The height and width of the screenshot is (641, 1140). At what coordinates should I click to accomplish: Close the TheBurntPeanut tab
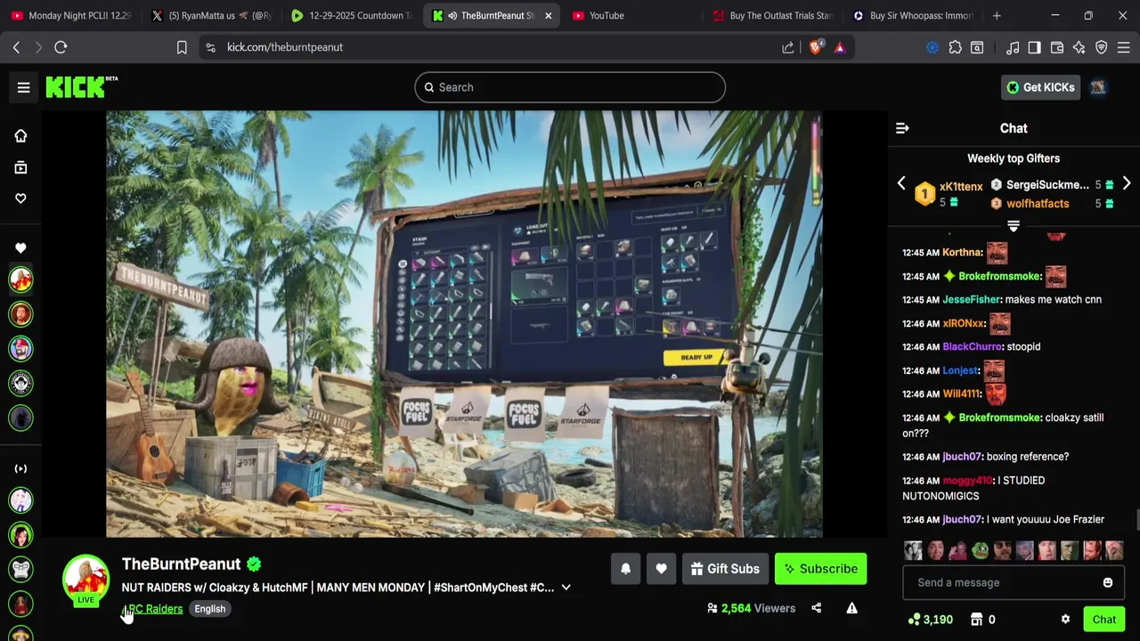pyautogui.click(x=548, y=15)
